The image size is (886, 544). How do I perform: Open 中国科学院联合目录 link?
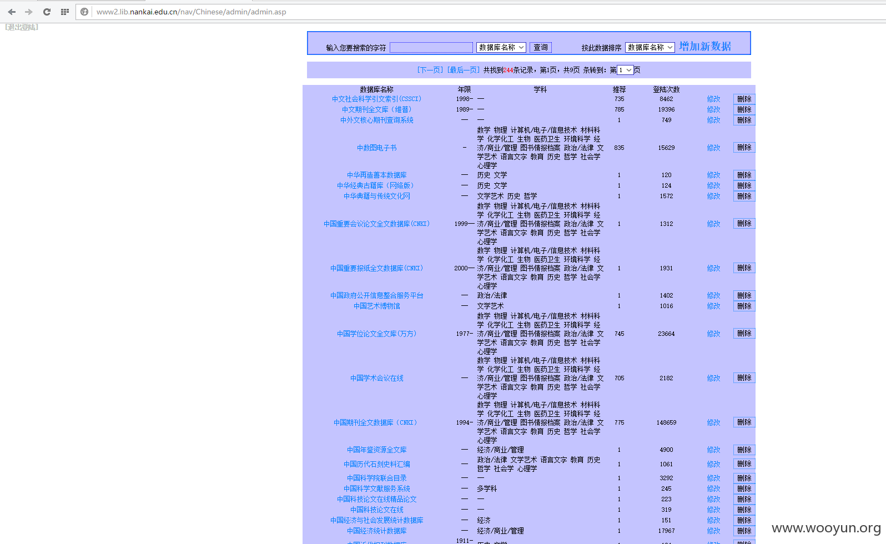pos(377,478)
